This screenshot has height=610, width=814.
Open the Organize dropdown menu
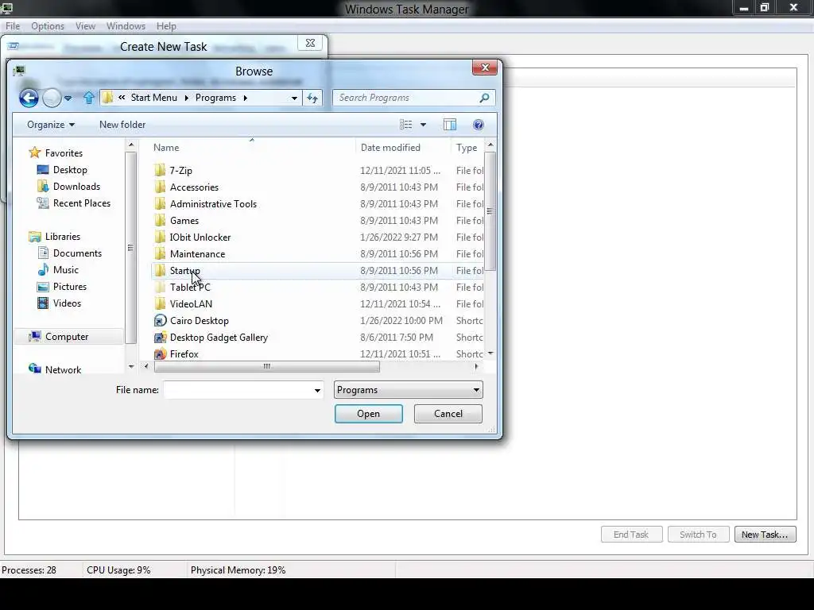click(51, 125)
